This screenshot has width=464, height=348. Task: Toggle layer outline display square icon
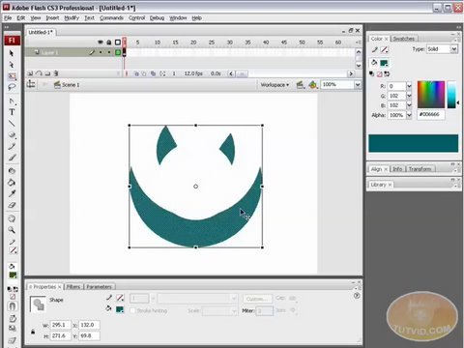[x=118, y=43]
